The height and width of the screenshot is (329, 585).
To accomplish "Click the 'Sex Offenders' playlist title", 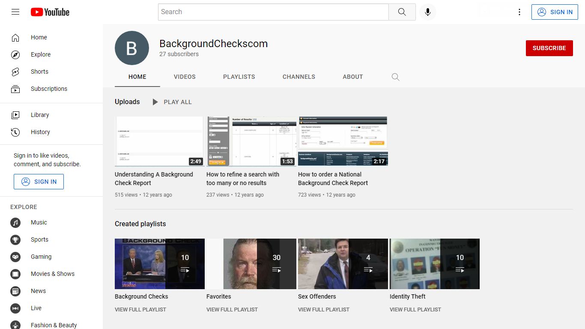I will (317, 296).
